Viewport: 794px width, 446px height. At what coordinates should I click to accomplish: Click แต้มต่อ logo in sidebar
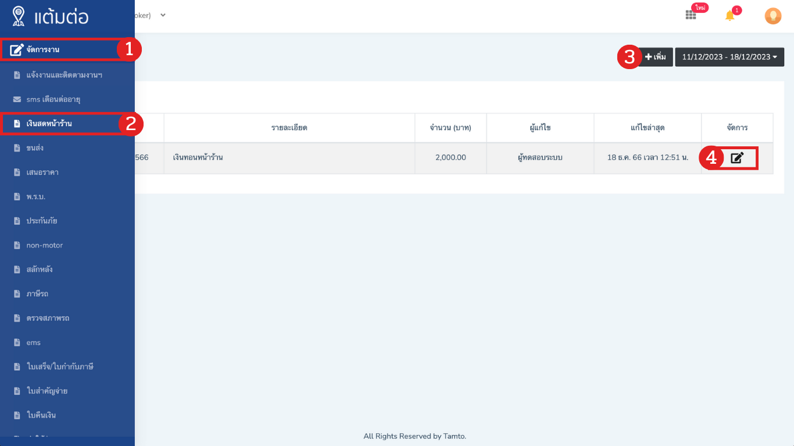coord(51,16)
